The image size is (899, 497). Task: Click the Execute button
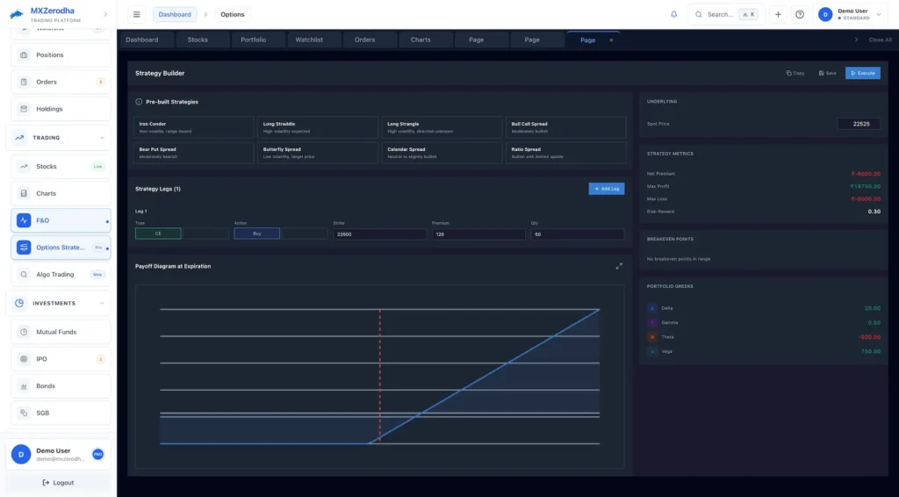coord(863,74)
